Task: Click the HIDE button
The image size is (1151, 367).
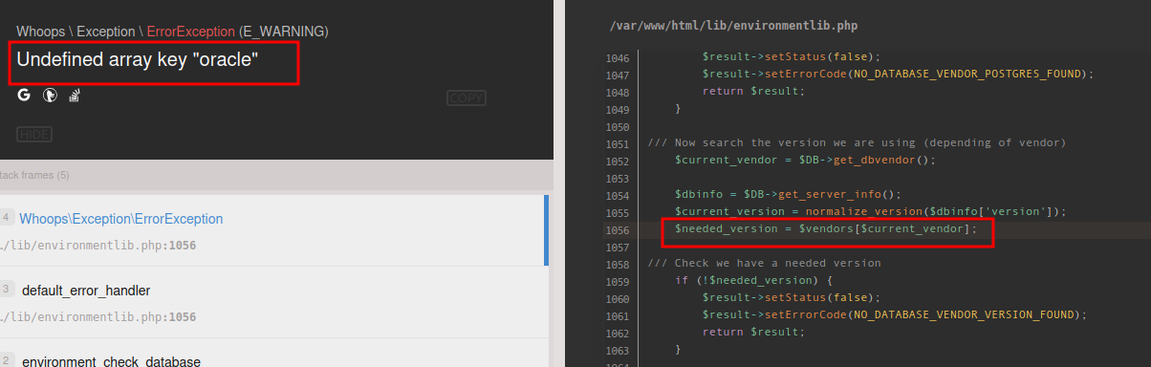Action: click(x=34, y=134)
